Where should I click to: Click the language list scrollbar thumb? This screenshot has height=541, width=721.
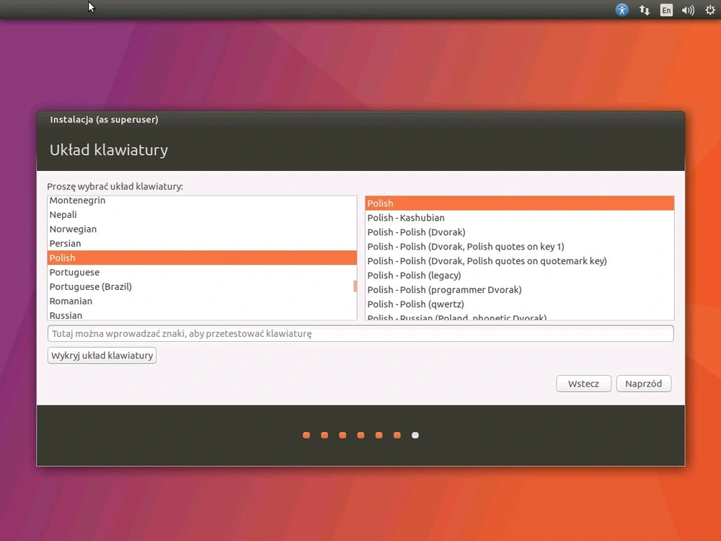(x=355, y=286)
